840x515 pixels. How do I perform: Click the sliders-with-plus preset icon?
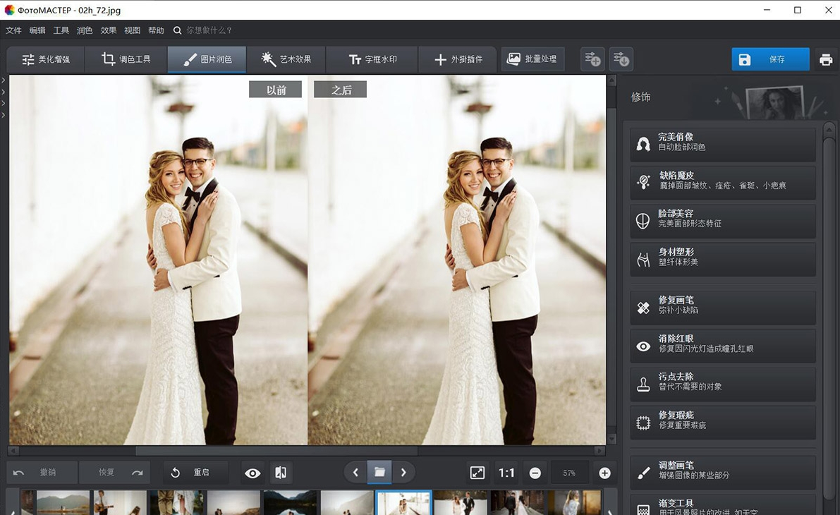pyautogui.click(x=592, y=59)
